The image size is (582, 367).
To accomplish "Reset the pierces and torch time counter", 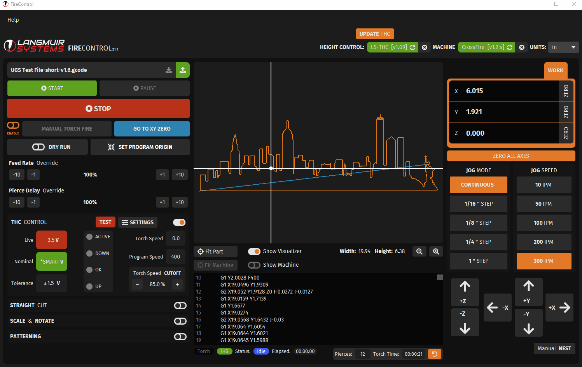I will point(435,354).
